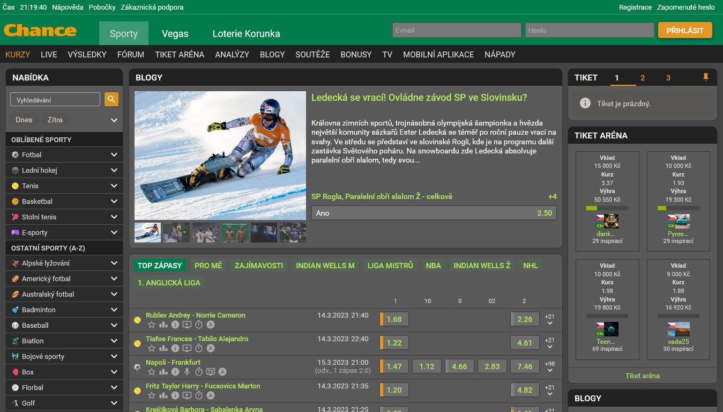The width and height of the screenshot is (723, 412).
Task: Open statistics chart icon for Tiafoe - Tabilo
Action: 163,348
